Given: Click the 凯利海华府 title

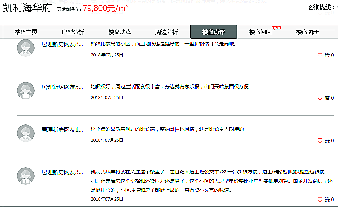Looking at the screenshot, I should click(x=27, y=8).
